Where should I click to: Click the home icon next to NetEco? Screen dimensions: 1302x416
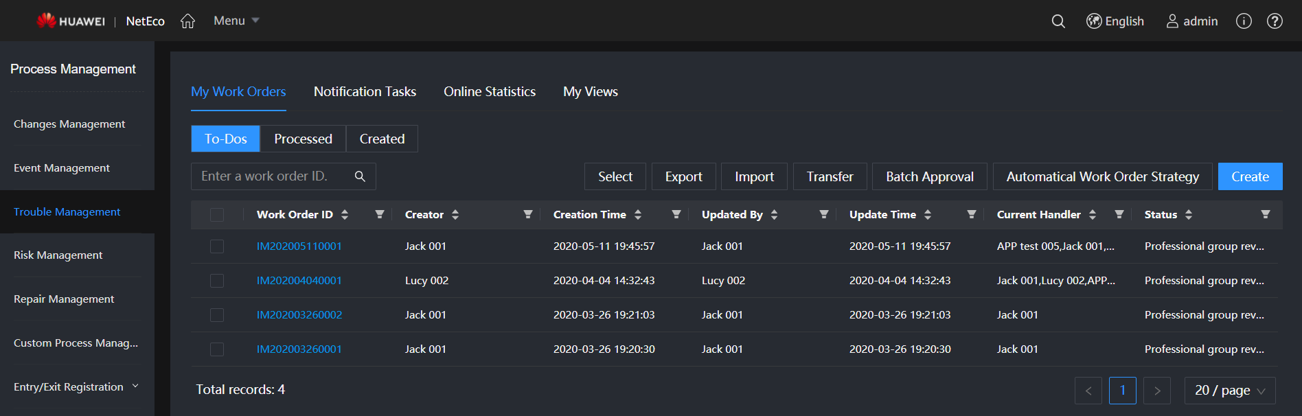click(x=187, y=21)
